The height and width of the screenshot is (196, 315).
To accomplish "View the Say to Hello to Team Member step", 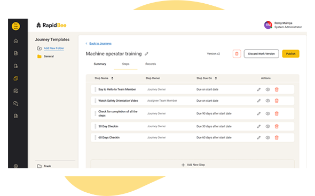I will pyautogui.click(x=267, y=89).
